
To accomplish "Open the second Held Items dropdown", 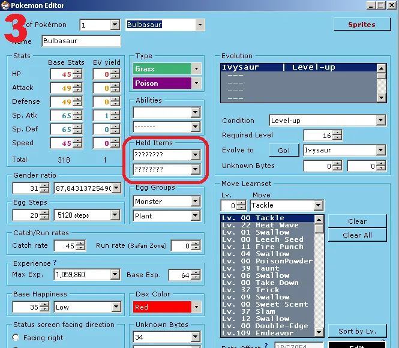I will click(x=196, y=169).
